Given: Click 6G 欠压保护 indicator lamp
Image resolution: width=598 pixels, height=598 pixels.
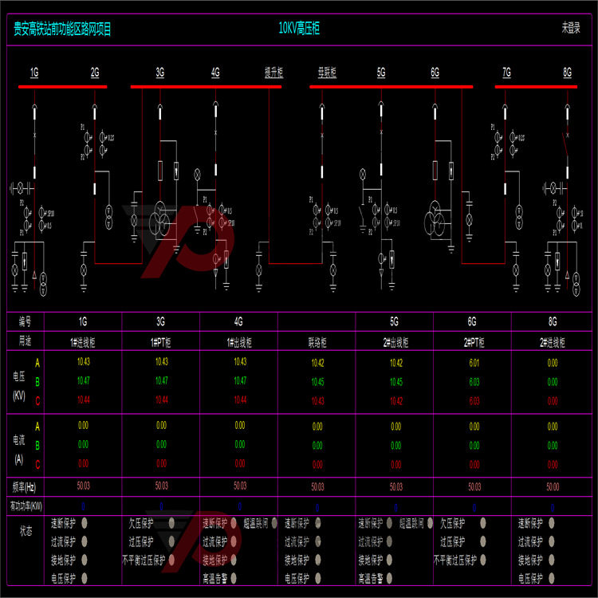Looking at the screenshot, I should click(x=483, y=523).
